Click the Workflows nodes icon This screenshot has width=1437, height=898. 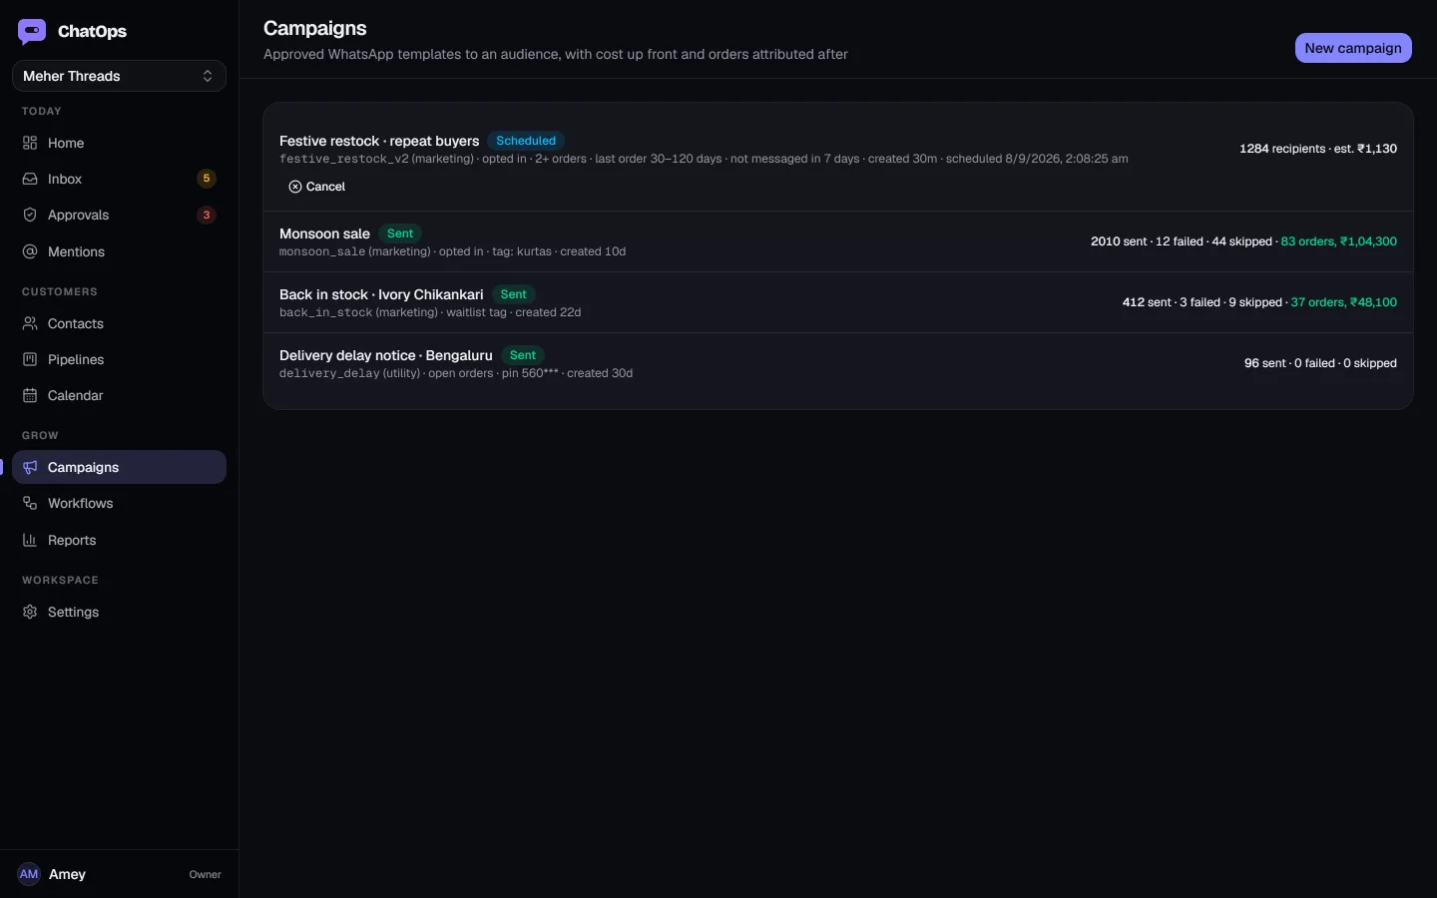click(30, 503)
